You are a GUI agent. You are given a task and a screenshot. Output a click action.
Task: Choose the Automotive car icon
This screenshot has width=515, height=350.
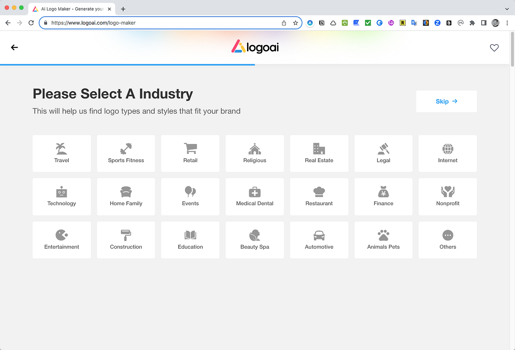[x=319, y=235]
